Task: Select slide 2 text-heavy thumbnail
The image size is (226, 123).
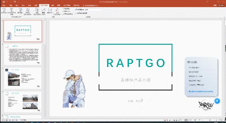Action: [x=23, y=54]
